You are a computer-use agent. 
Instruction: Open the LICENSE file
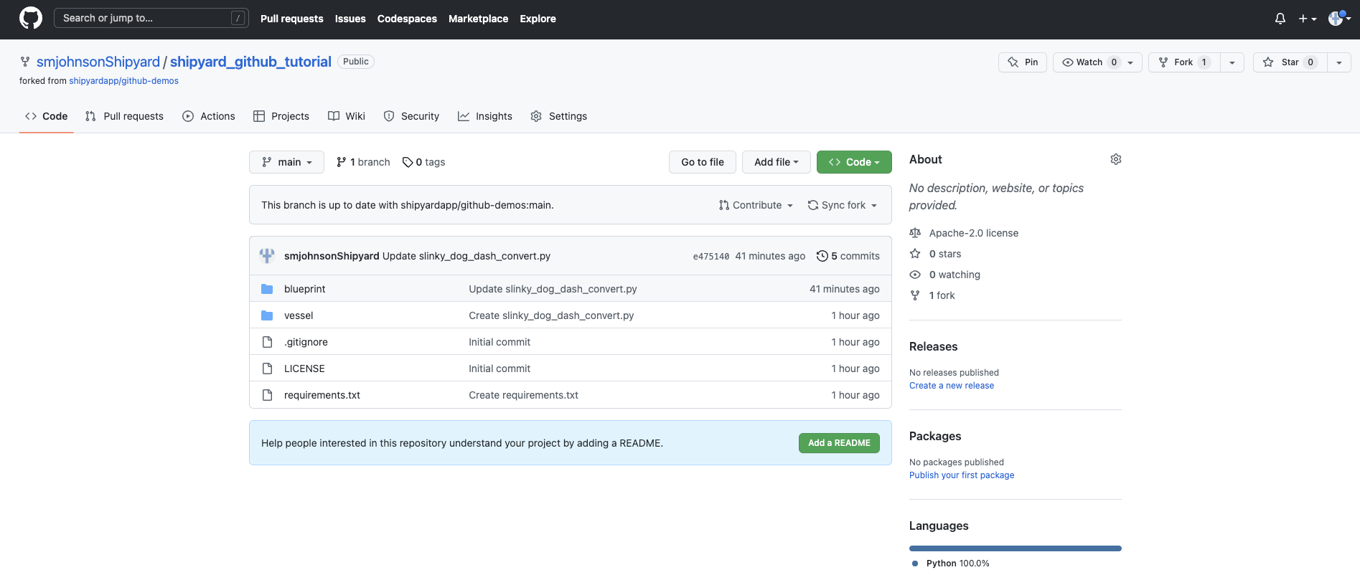[x=304, y=369]
